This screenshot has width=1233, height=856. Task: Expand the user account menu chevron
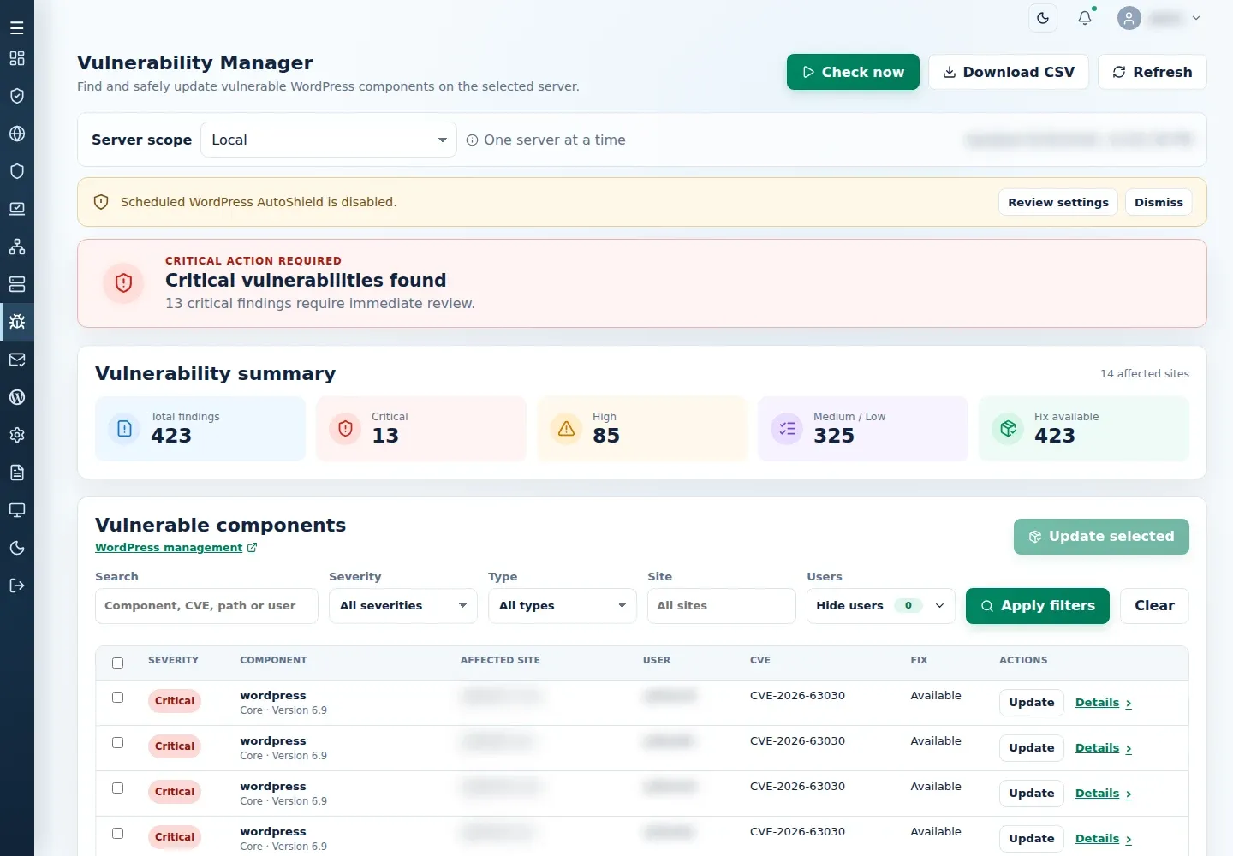pyautogui.click(x=1196, y=18)
